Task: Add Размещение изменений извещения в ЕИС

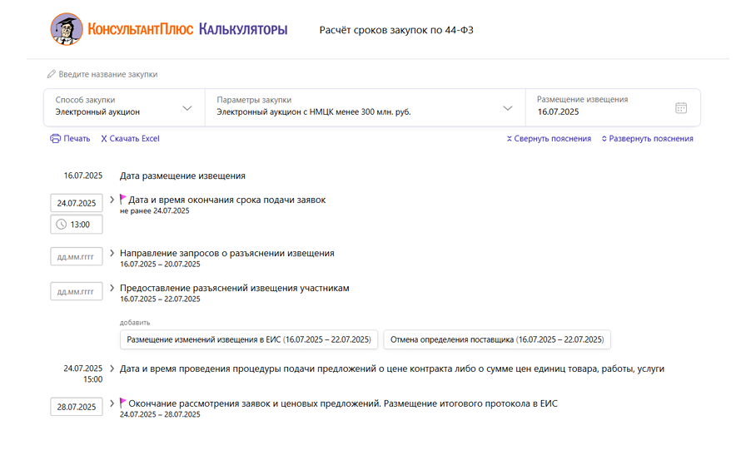Action: [249, 339]
